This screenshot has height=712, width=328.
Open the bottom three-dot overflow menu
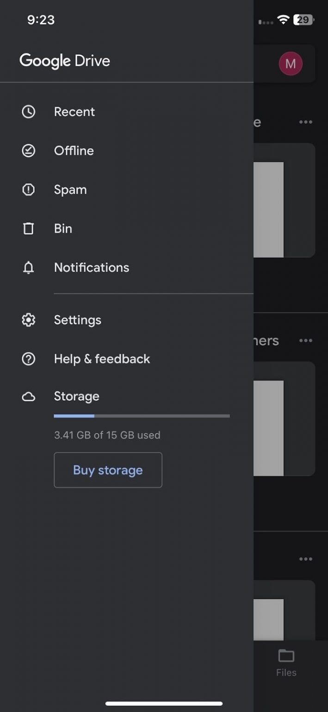[x=306, y=559]
